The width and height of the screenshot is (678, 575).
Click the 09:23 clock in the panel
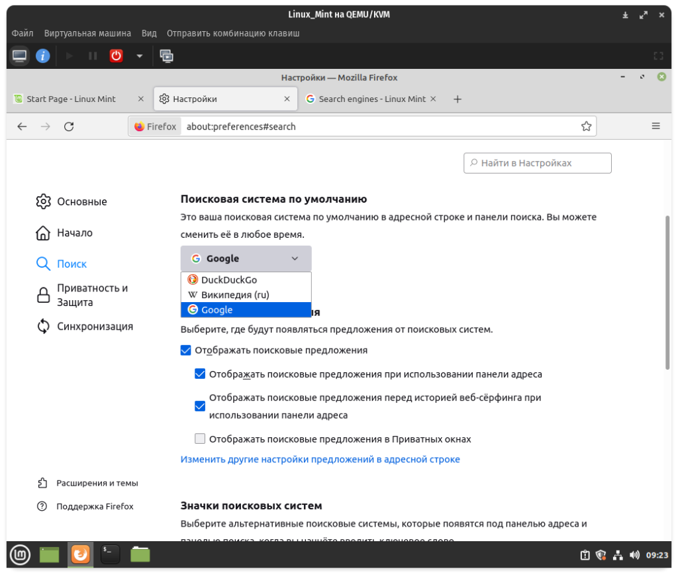[657, 555]
